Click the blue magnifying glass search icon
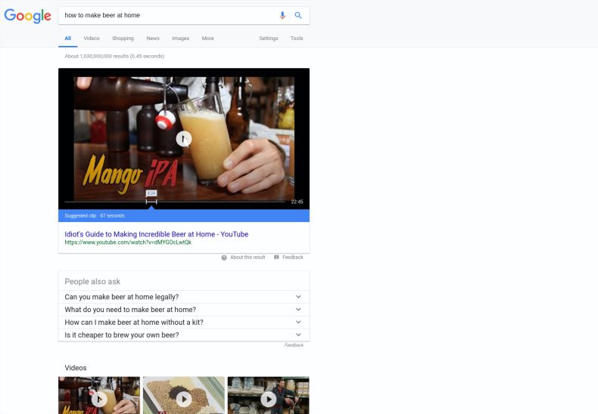598x414 pixels. (x=298, y=15)
